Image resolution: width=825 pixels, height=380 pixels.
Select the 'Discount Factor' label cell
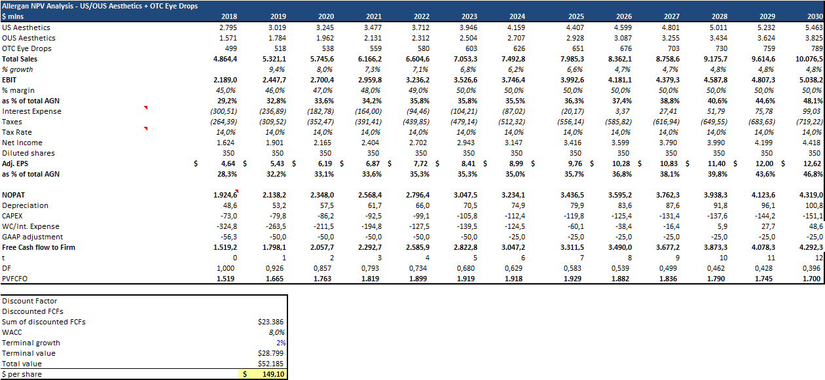pyautogui.click(x=28, y=300)
